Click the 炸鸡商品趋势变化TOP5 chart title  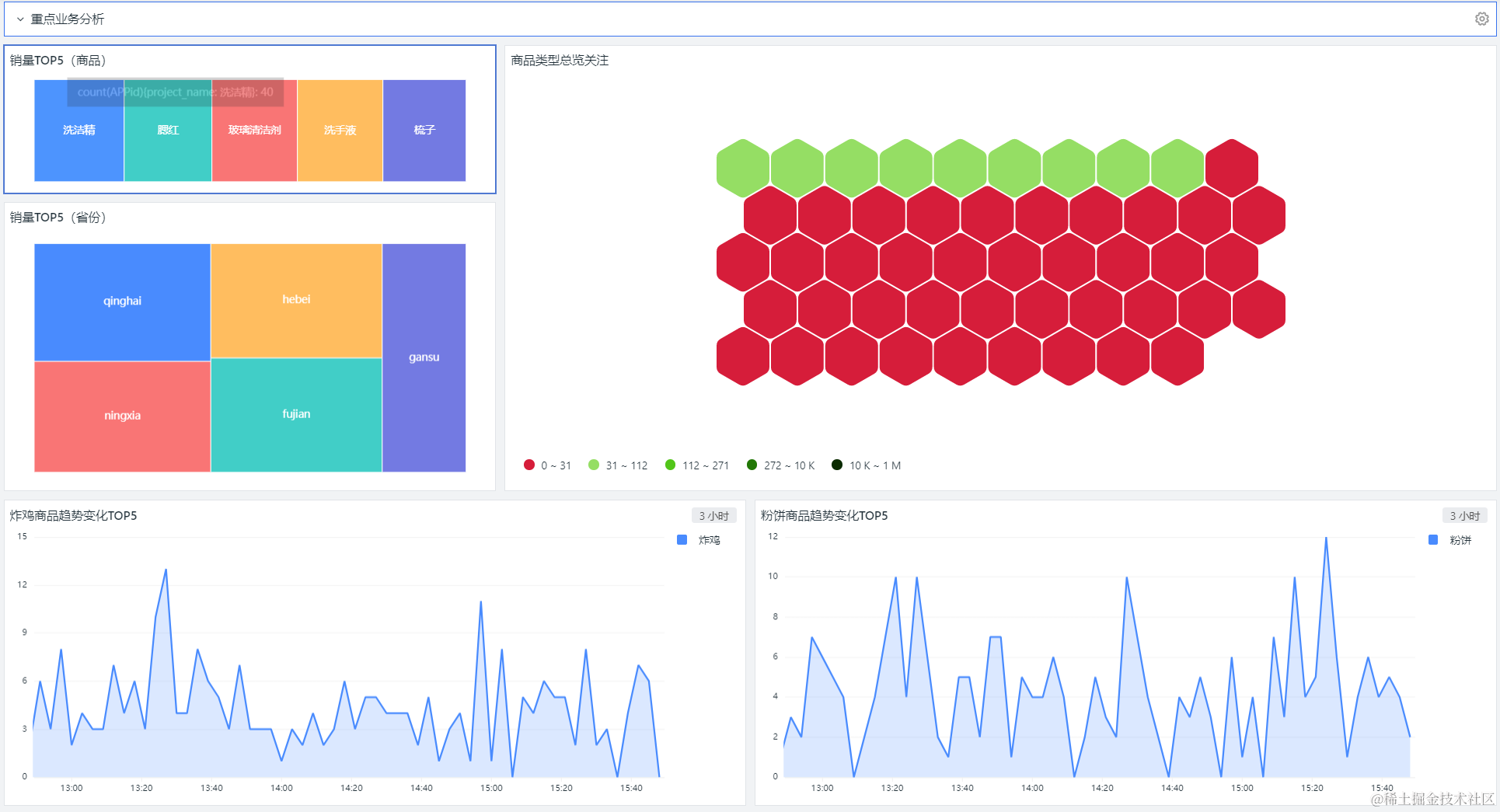click(x=73, y=516)
